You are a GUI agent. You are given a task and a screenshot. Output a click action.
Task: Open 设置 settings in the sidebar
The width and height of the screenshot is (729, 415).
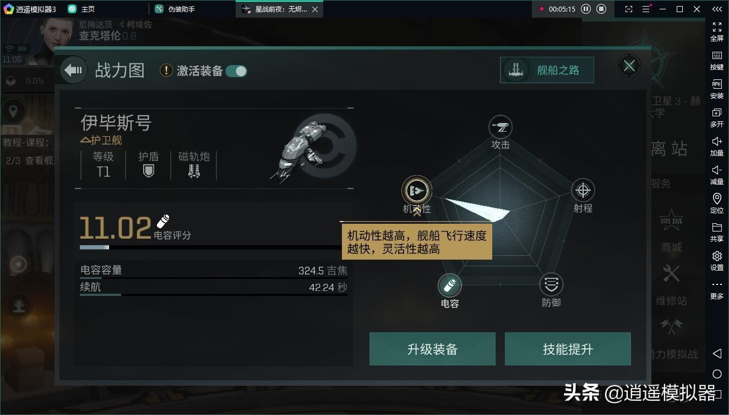717,261
